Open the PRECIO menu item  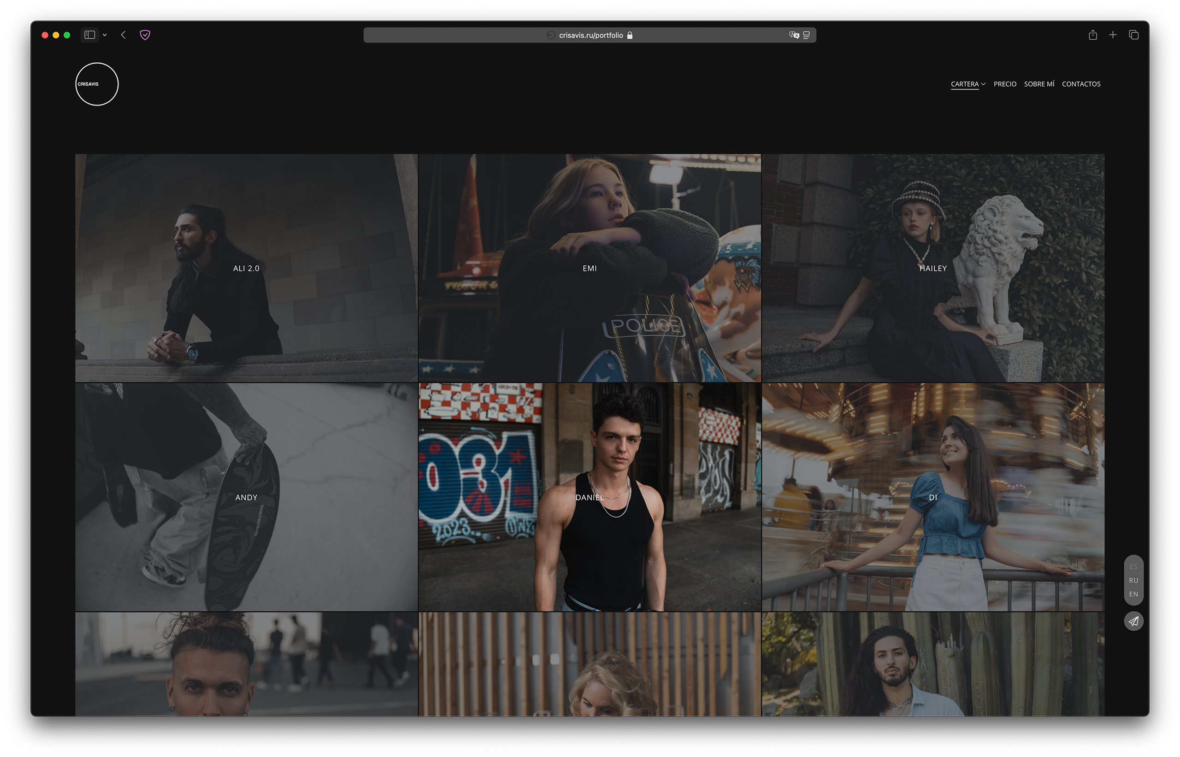[1004, 84]
